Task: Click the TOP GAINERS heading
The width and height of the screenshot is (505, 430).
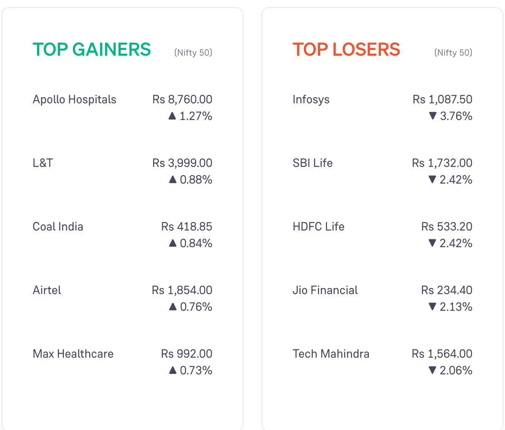Action: [x=92, y=50]
